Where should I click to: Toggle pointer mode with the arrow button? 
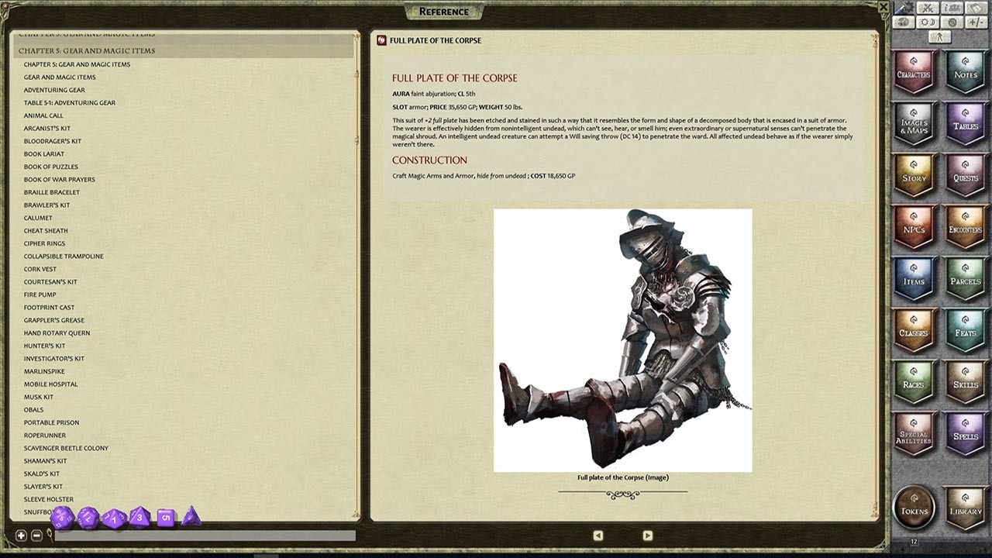[939, 36]
